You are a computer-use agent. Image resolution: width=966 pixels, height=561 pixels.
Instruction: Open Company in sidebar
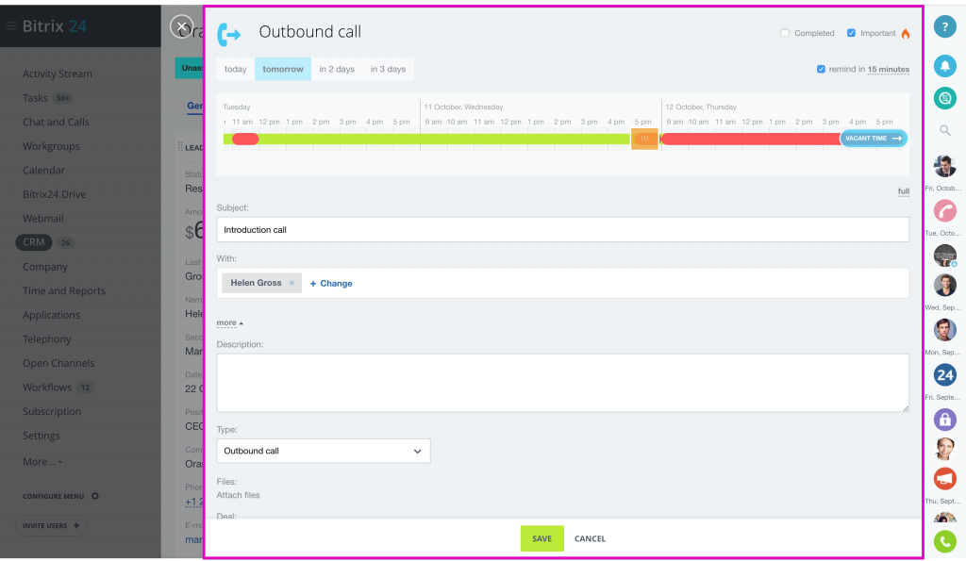click(x=45, y=267)
